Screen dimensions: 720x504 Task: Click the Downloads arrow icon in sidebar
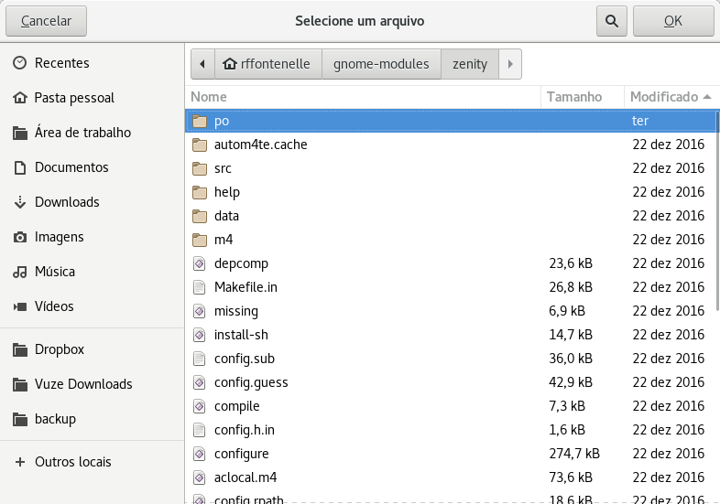[x=19, y=202]
